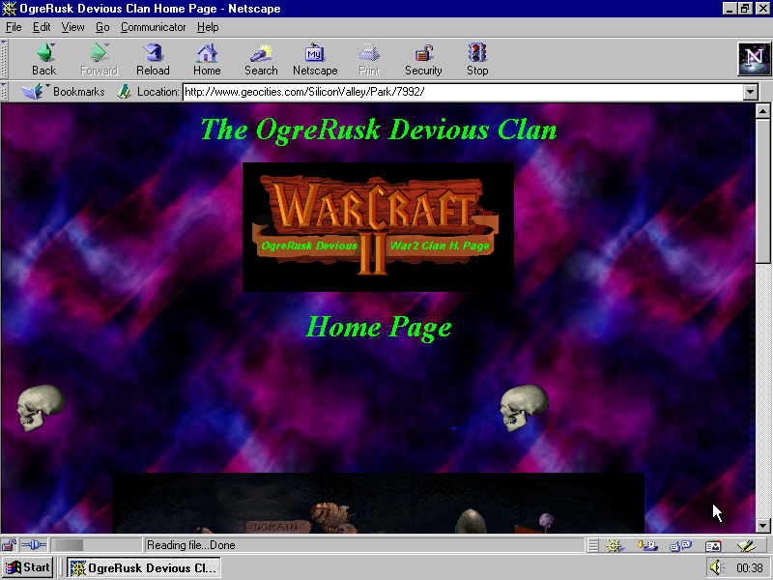
Task: Print the page using Print button
Action: (369, 59)
